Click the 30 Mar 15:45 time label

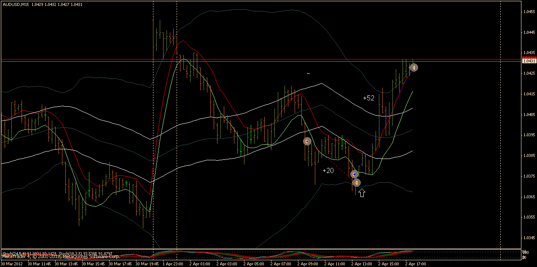coord(93,264)
